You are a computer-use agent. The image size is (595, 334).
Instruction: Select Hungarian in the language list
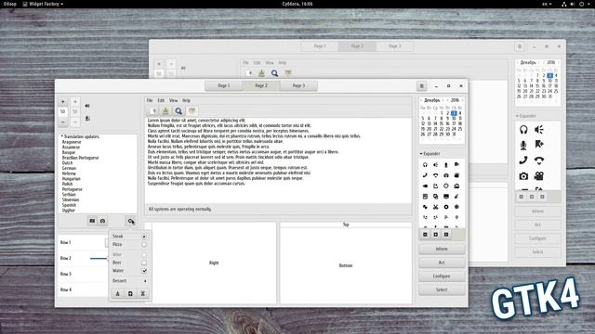click(x=72, y=179)
